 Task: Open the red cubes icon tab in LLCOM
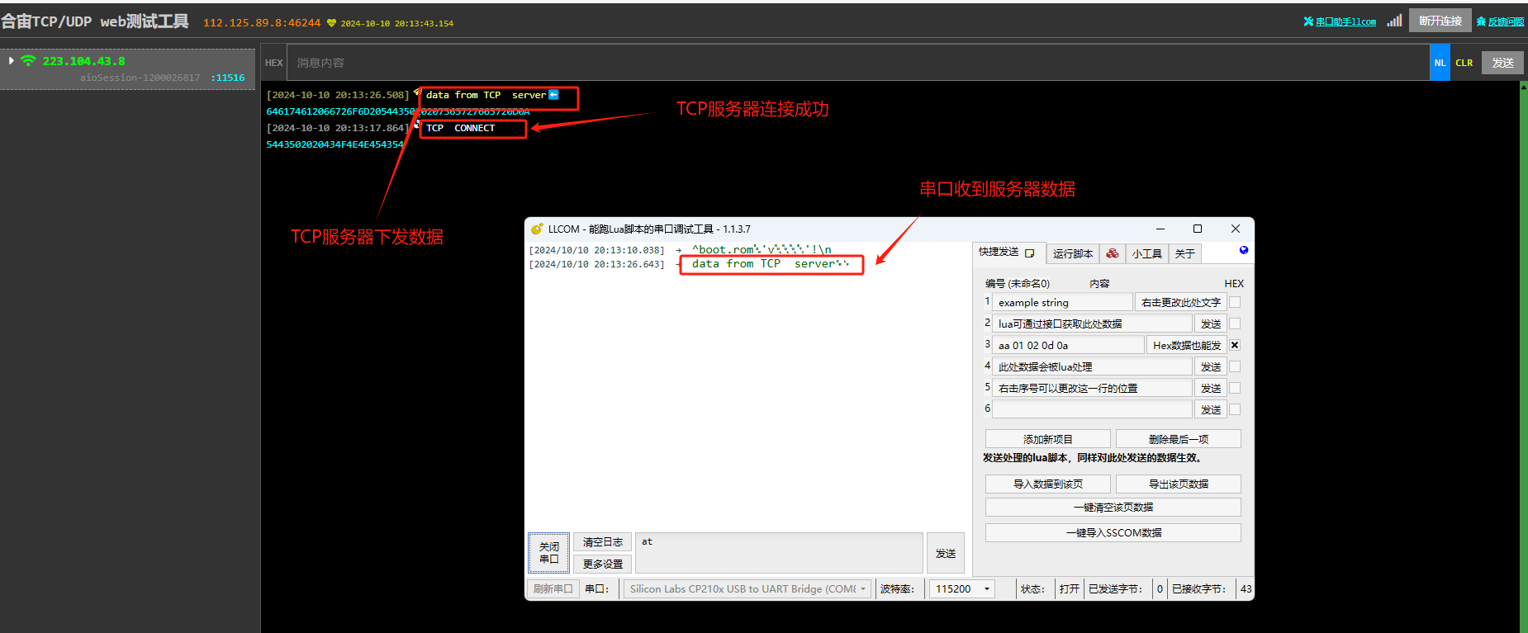[x=1113, y=253]
